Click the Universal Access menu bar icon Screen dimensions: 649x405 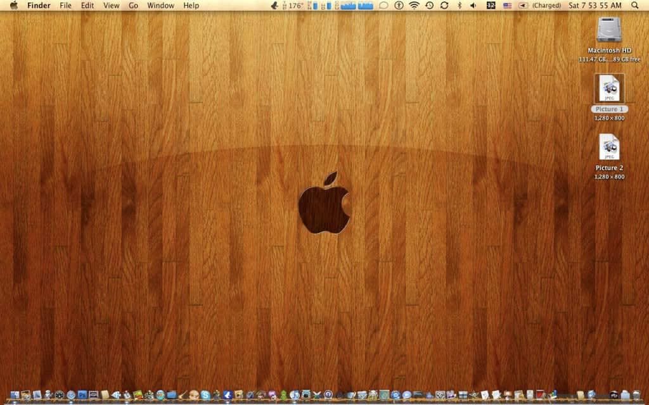click(x=399, y=5)
